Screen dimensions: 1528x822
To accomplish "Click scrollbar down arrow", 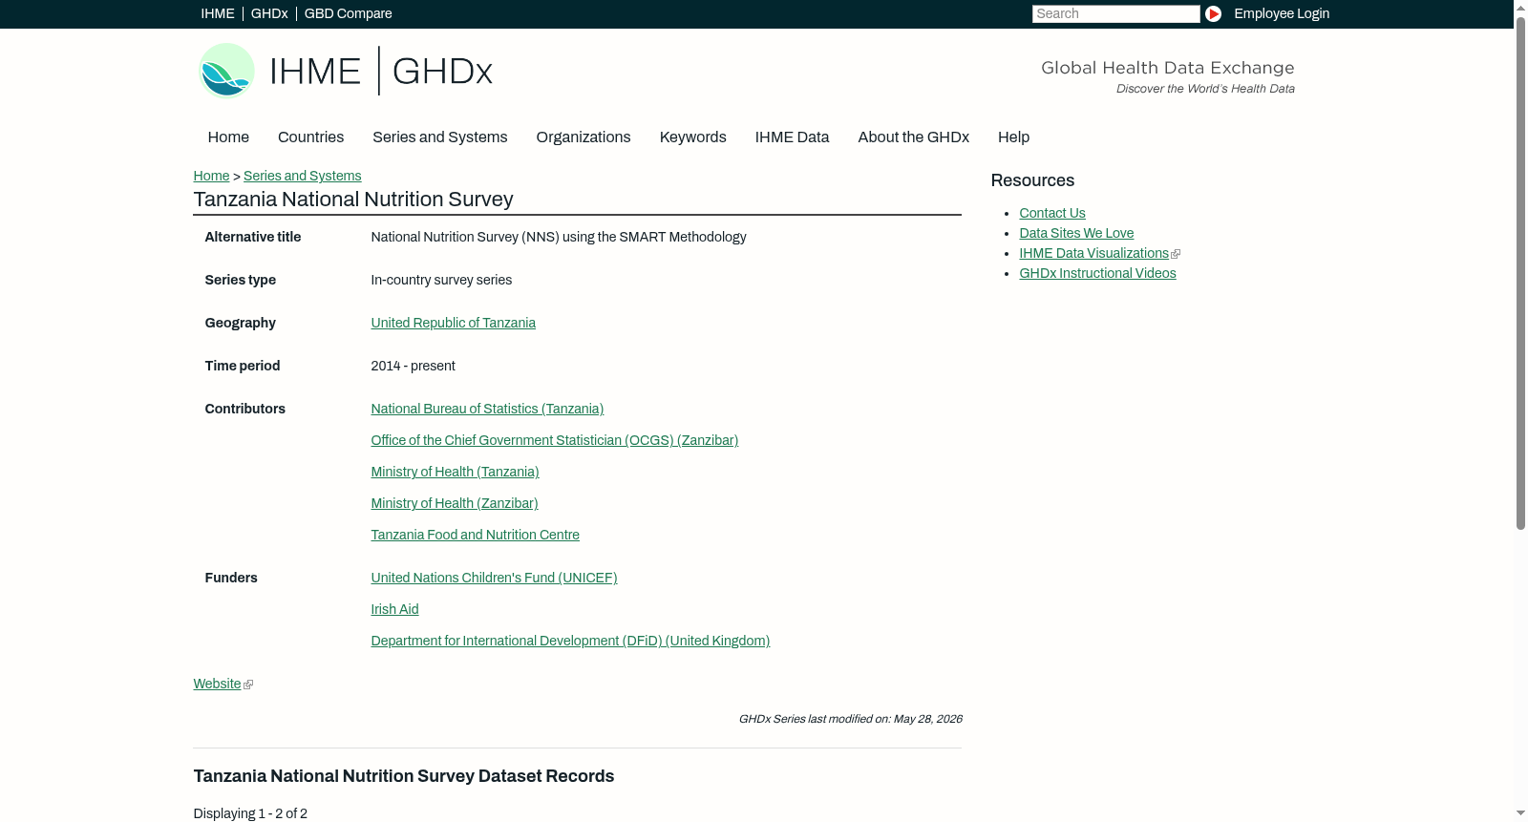I will (x=1520, y=814).
